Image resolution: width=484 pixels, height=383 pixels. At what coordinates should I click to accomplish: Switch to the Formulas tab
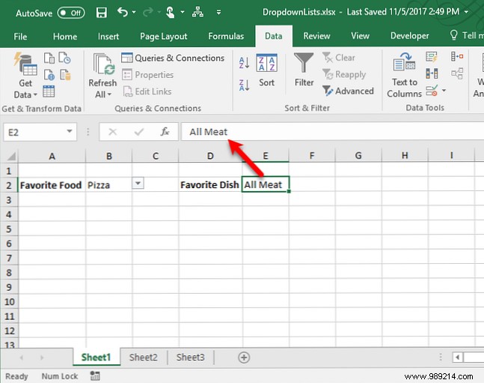pyautogui.click(x=226, y=36)
